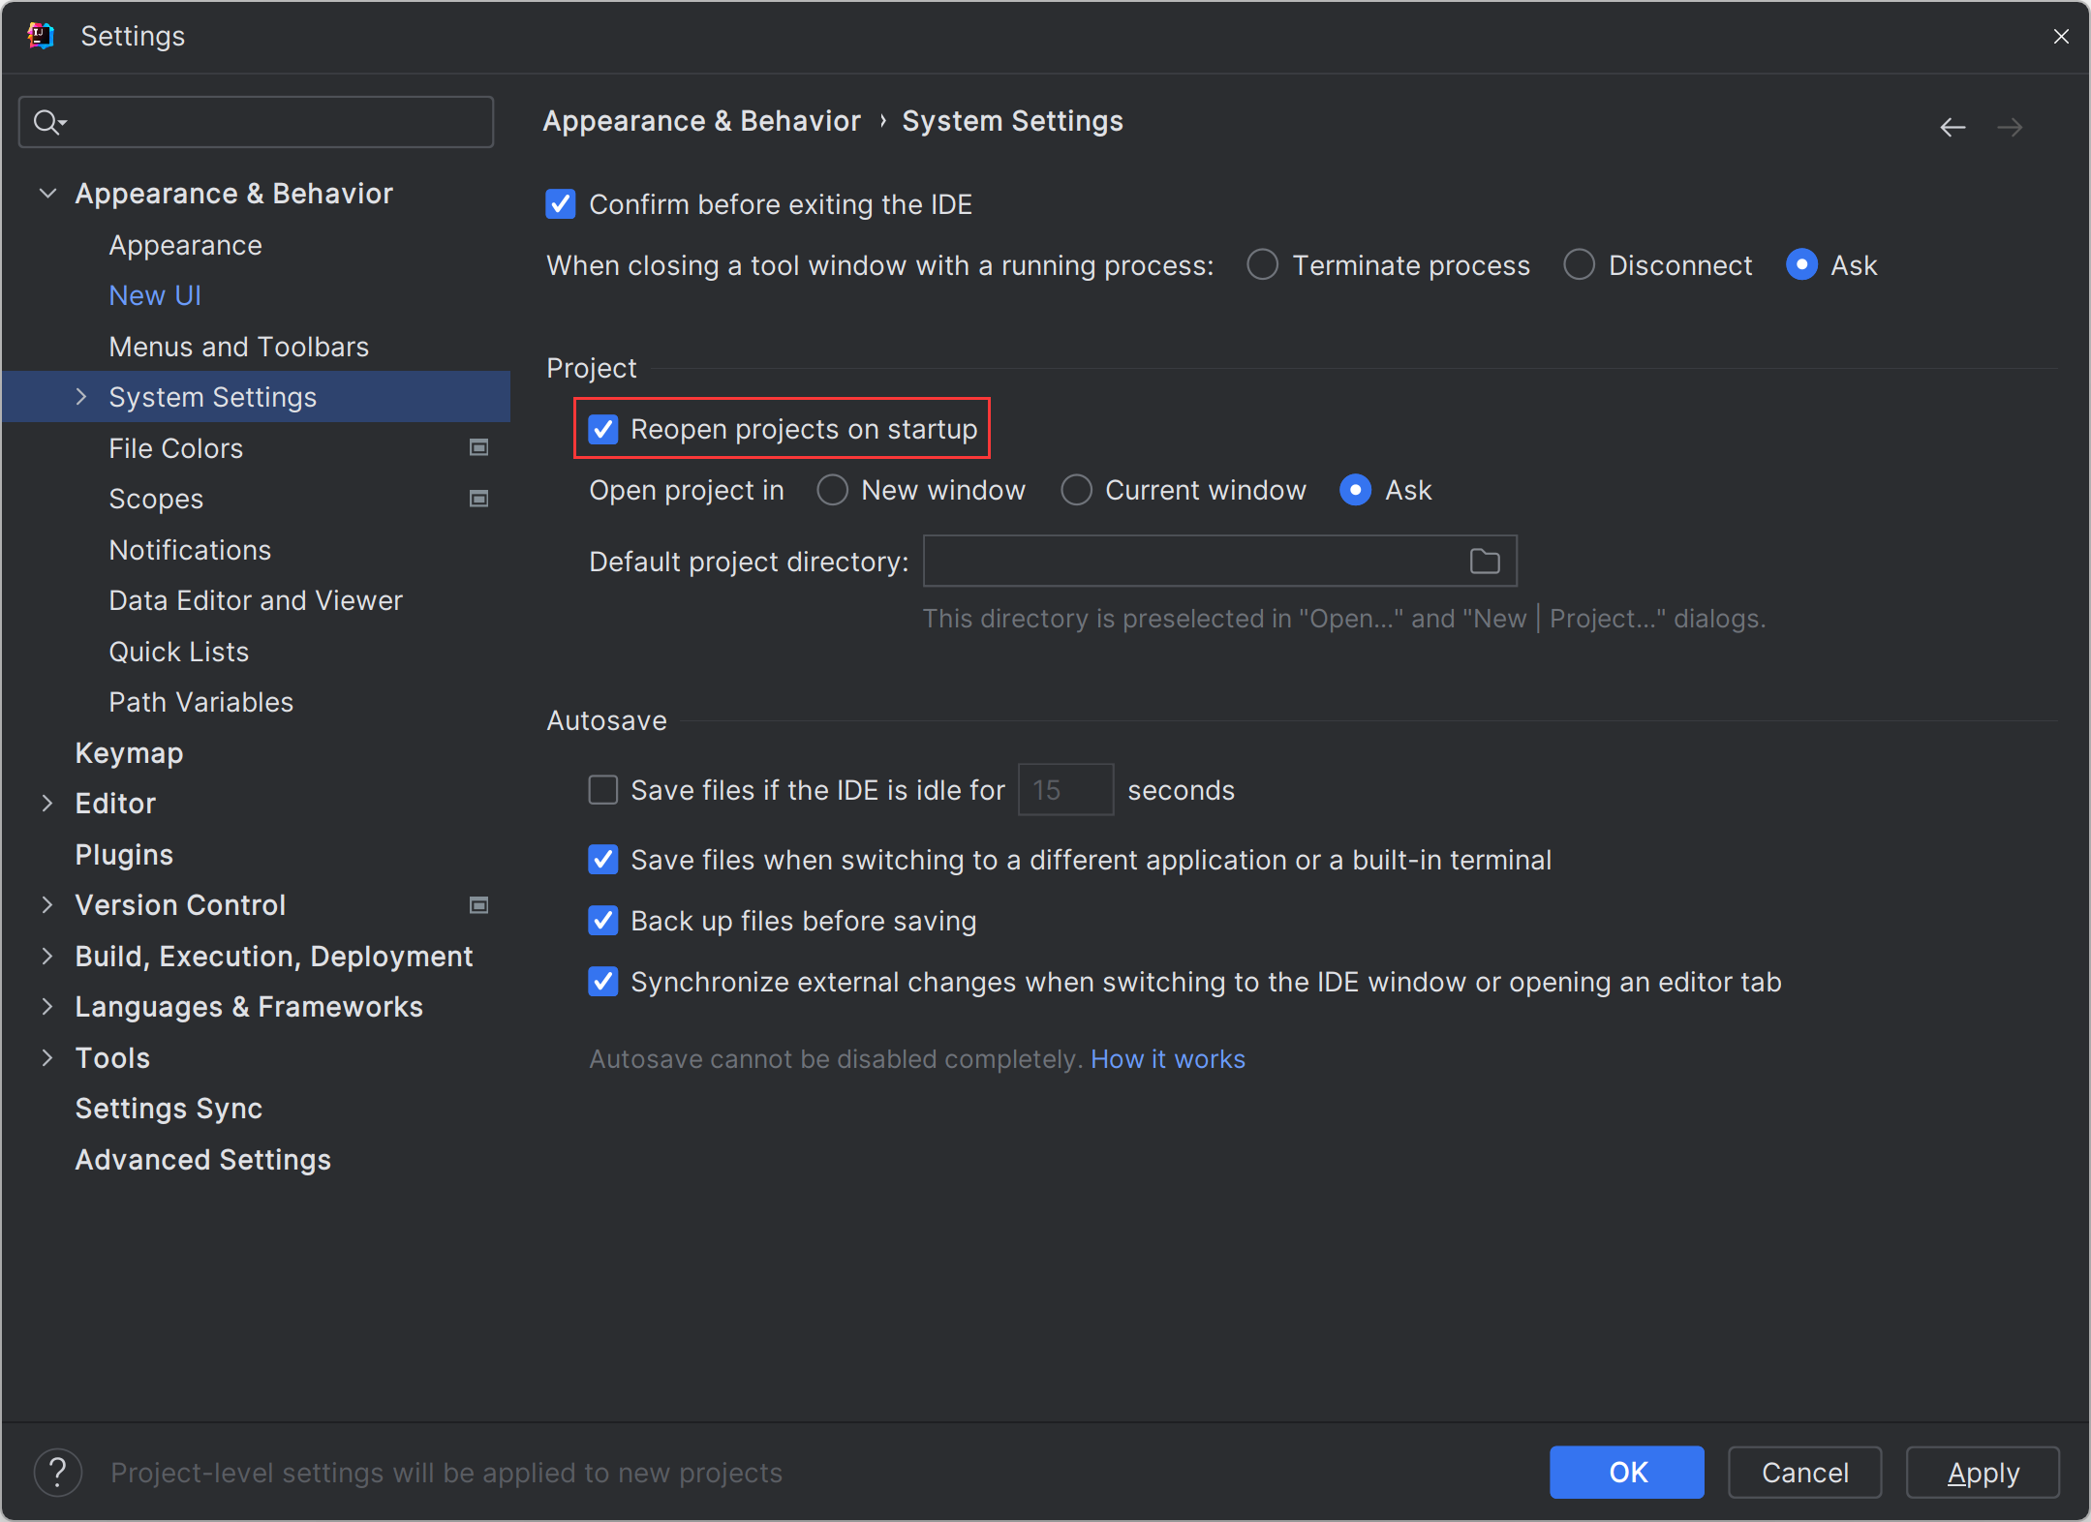Viewport: 2091px width, 1522px height.
Task: Toggle Back up files before saving
Action: [x=603, y=921]
